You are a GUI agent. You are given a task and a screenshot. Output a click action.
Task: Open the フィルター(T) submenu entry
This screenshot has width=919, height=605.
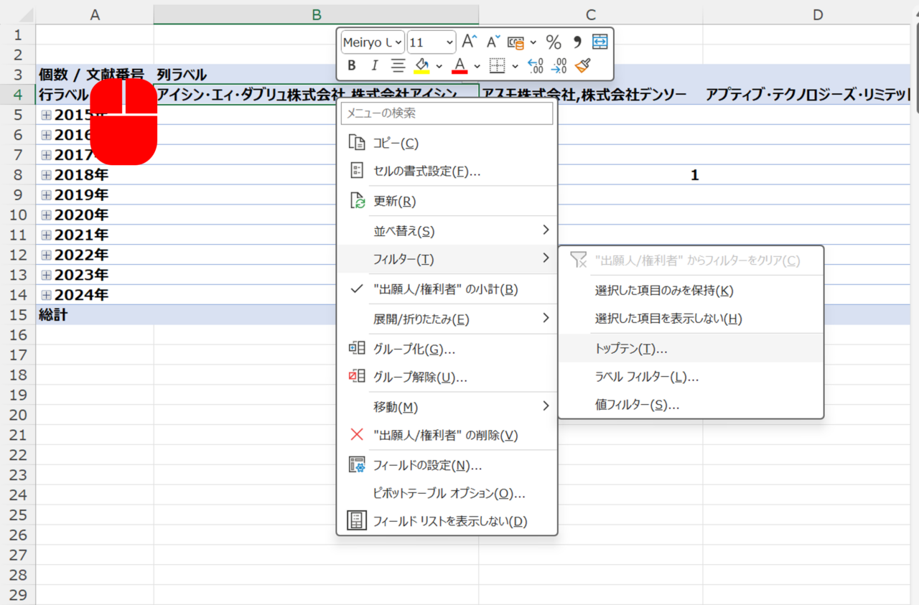[447, 259]
